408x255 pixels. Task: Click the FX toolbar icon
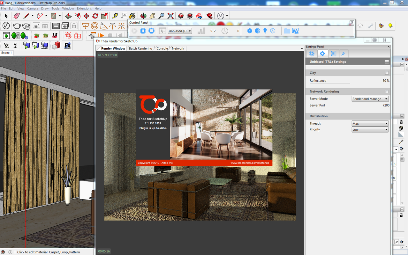[67, 46]
